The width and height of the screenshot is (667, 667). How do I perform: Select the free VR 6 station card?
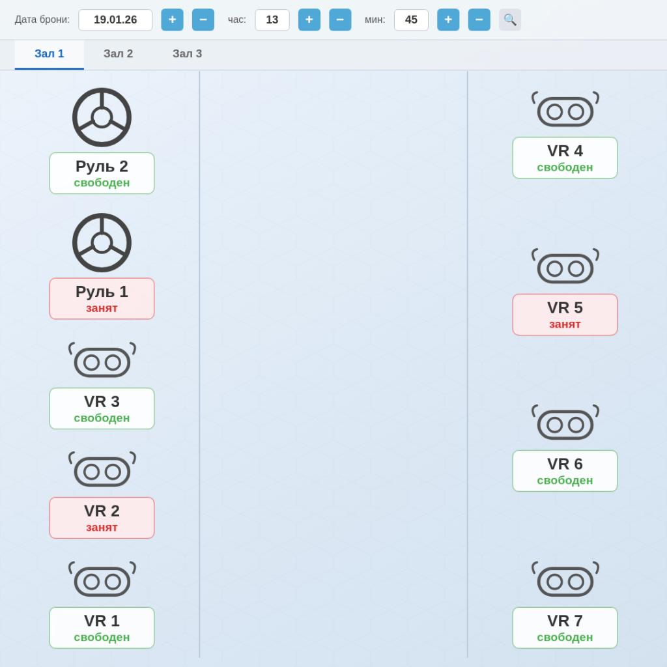(565, 471)
